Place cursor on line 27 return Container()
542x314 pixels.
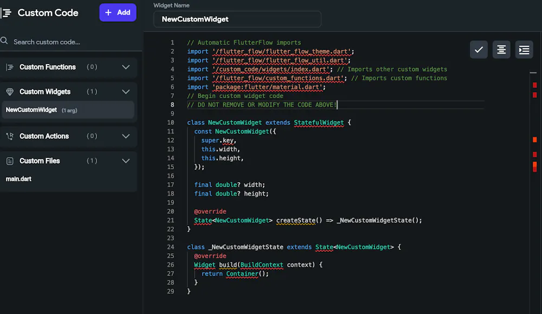(235, 273)
